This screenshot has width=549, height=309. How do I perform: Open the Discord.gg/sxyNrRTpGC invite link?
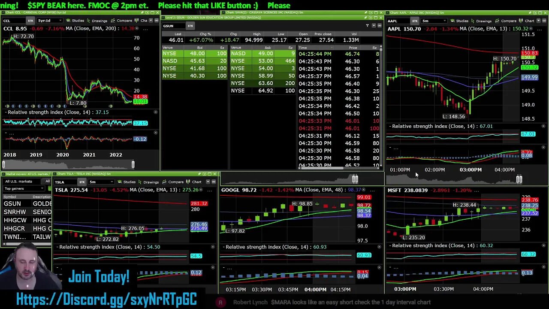106,299
